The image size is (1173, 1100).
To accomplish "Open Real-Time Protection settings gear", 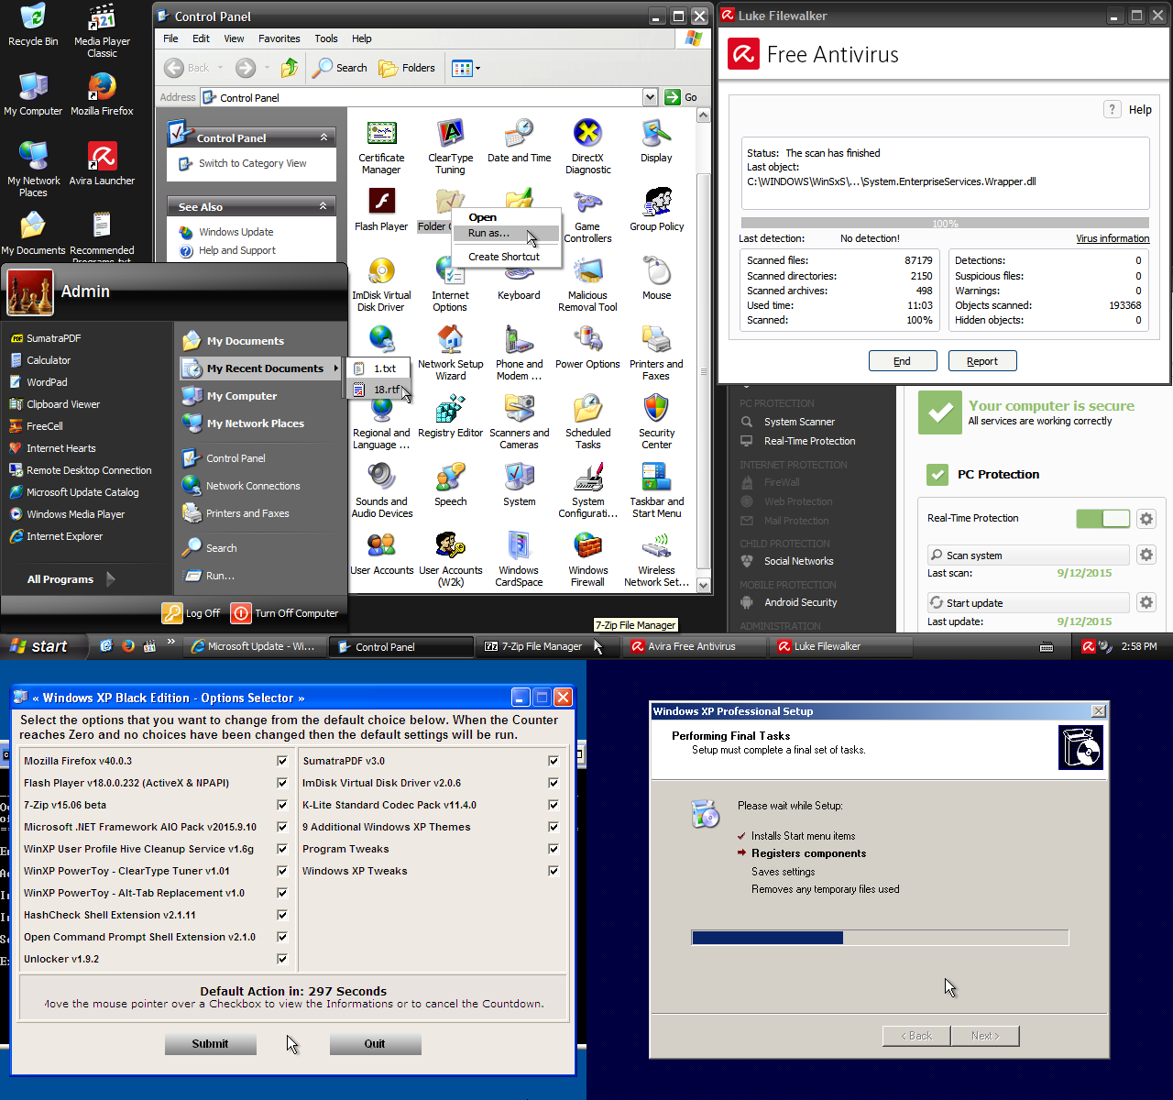I will tap(1146, 519).
